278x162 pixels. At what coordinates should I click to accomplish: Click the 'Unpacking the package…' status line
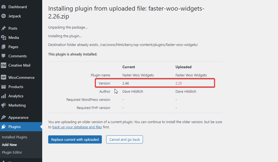68,27
